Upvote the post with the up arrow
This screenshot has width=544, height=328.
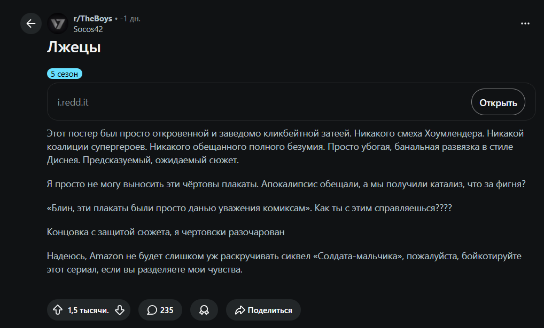click(x=58, y=310)
